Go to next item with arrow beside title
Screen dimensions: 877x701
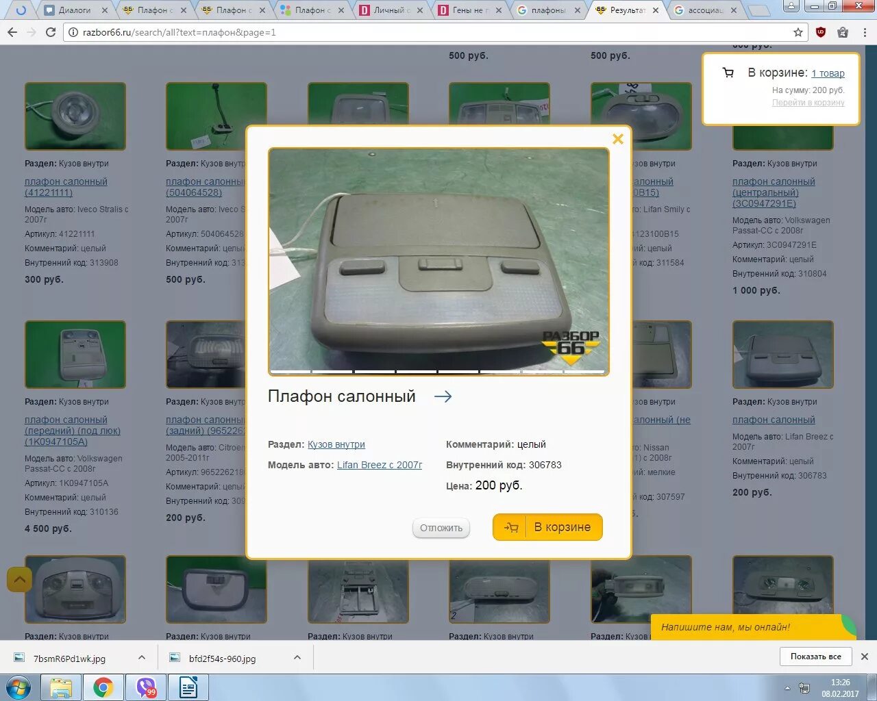click(x=443, y=396)
